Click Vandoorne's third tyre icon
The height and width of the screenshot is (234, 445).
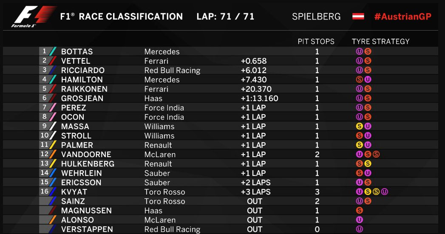(376, 154)
